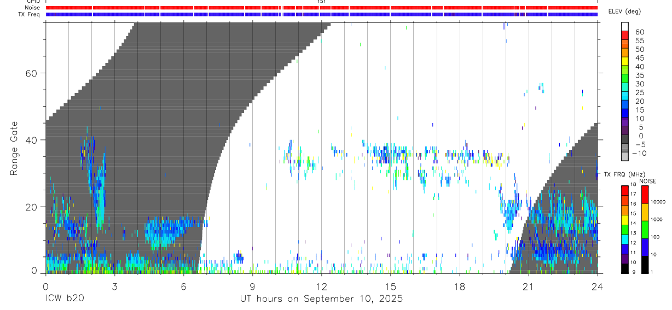Viewport: 672px width, 310px height.
Task: Click the red Noise strip above the plot
Action: [322, 8]
